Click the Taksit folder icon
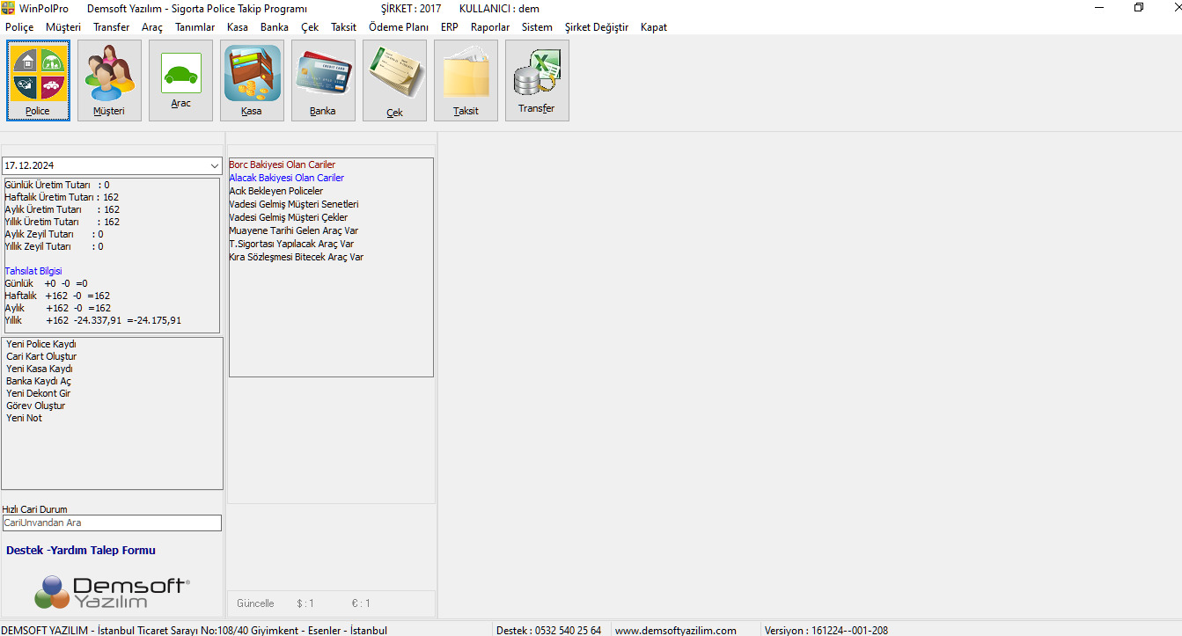Screen dimensions: 1182x636 (x=466, y=80)
